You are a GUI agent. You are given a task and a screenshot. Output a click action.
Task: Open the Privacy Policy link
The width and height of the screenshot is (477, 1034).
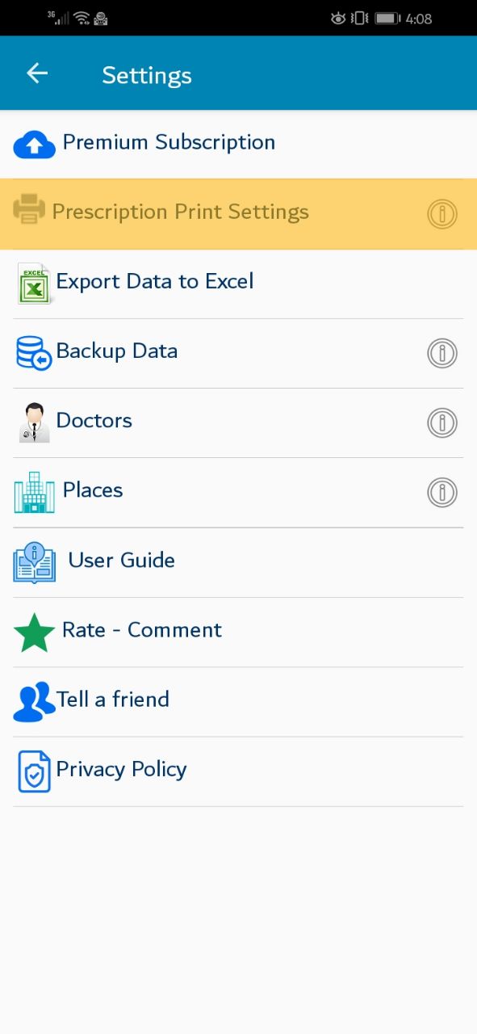(x=238, y=771)
